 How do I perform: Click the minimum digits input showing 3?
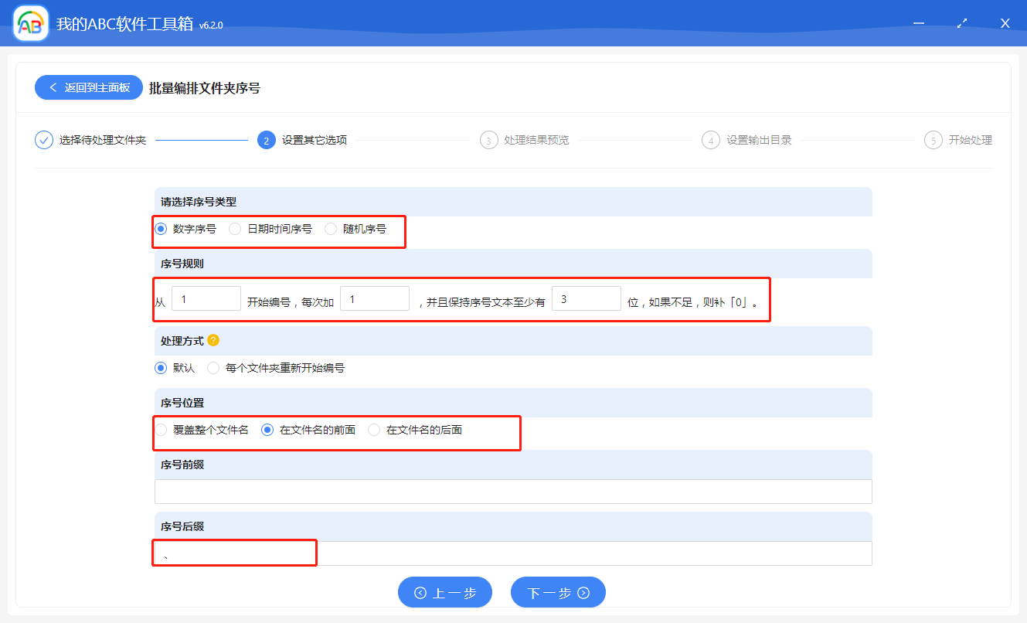[586, 298]
